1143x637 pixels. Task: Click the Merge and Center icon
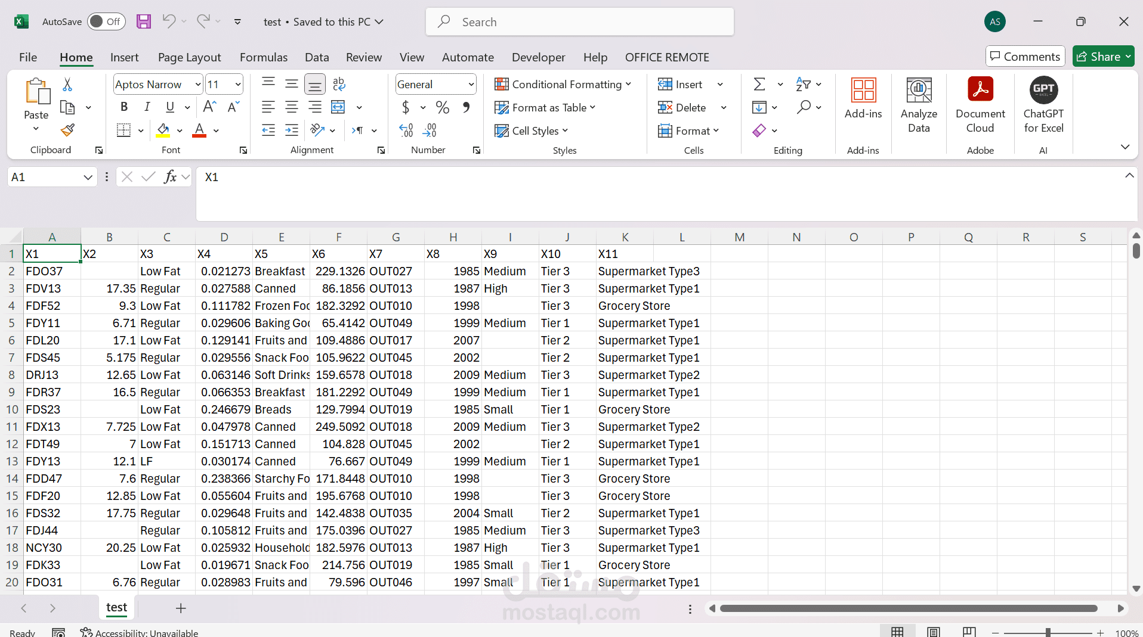click(x=338, y=108)
